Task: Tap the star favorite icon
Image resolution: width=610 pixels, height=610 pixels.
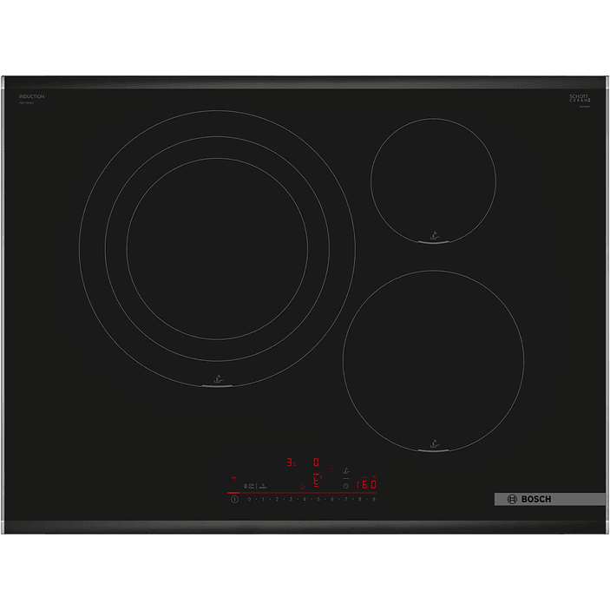Action: point(302,487)
